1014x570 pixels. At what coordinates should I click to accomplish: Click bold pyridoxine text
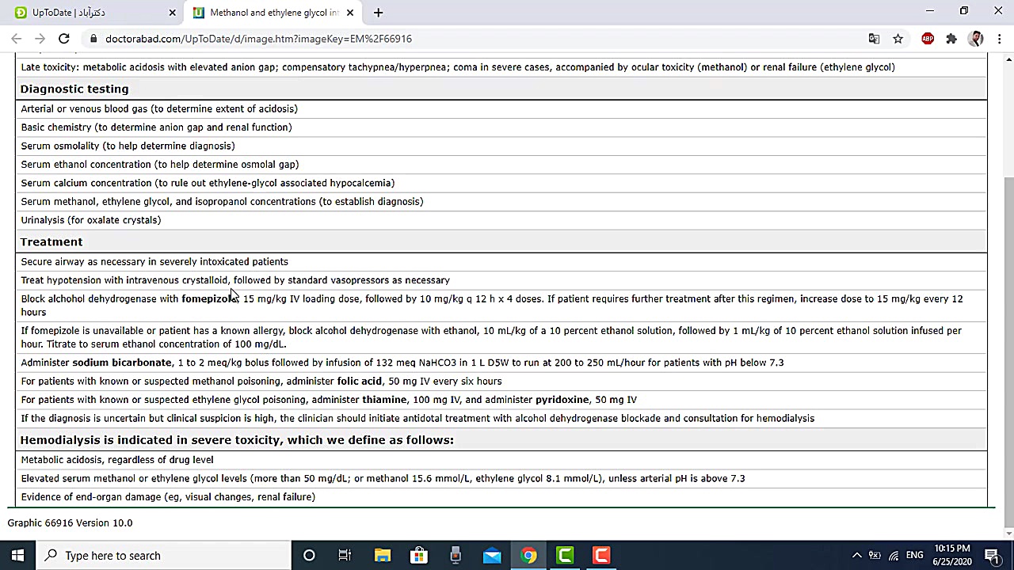pos(562,400)
